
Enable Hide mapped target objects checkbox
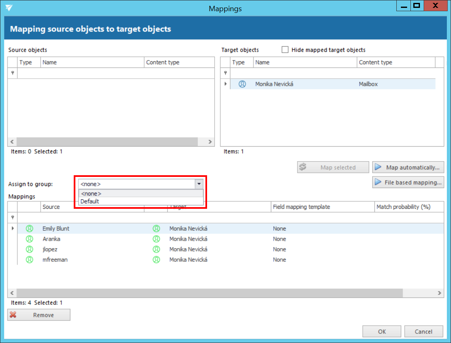click(x=285, y=50)
